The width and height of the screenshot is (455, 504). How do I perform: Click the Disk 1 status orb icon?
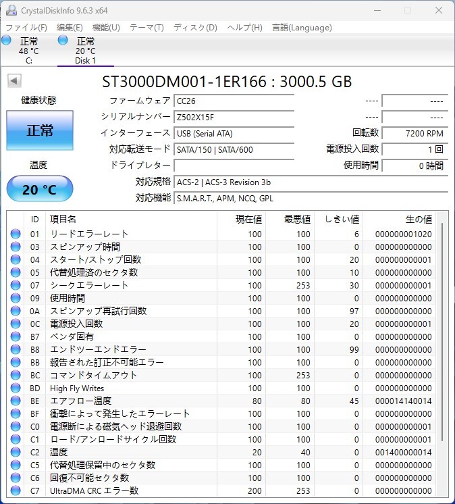pos(63,41)
